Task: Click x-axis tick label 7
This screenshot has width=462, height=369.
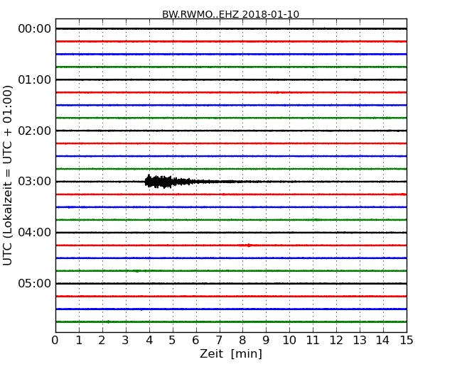Action: pos(219,341)
